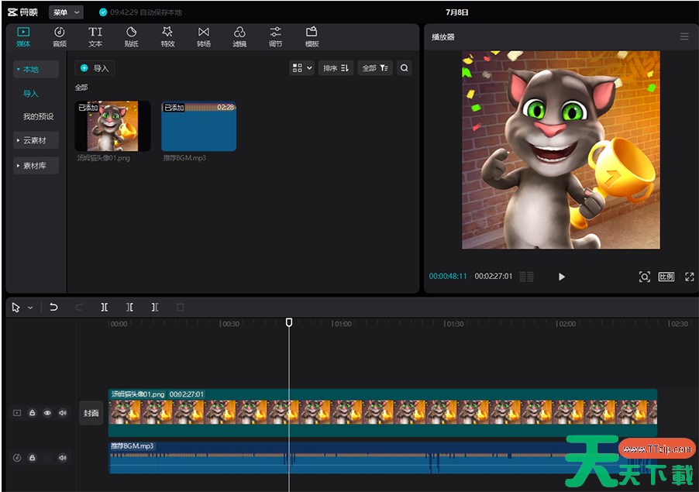Expand the 云素材 sidebar section
This screenshot has width=699, height=492.
(36, 140)
